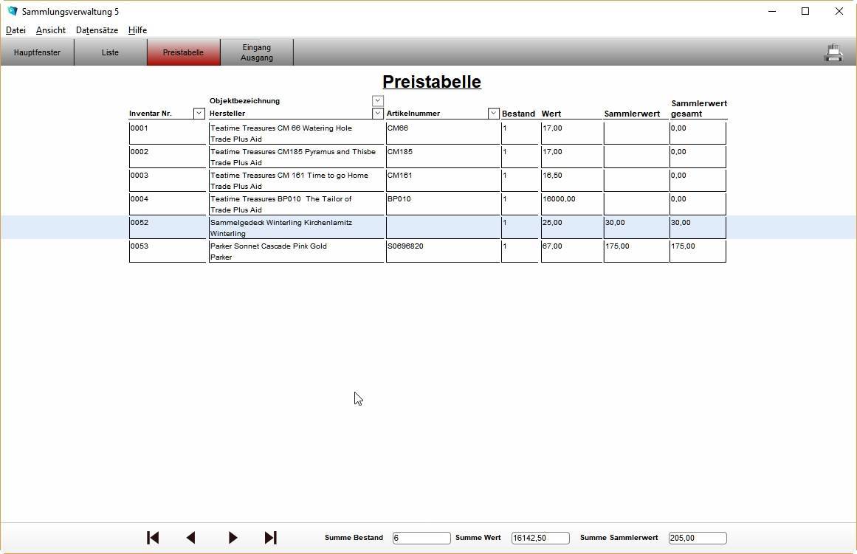This screenshot has width=857, height=554.
Task: Jump to last record arrow
Action: coord(270,538)
